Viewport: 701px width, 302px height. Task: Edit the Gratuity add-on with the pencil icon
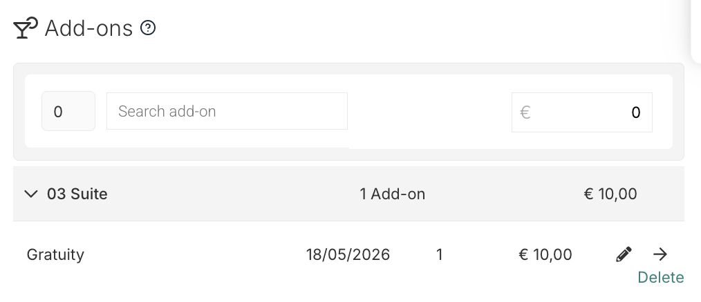click(x=624, y=254)
